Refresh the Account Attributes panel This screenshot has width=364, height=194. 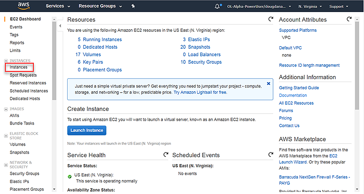click(349, 19)
